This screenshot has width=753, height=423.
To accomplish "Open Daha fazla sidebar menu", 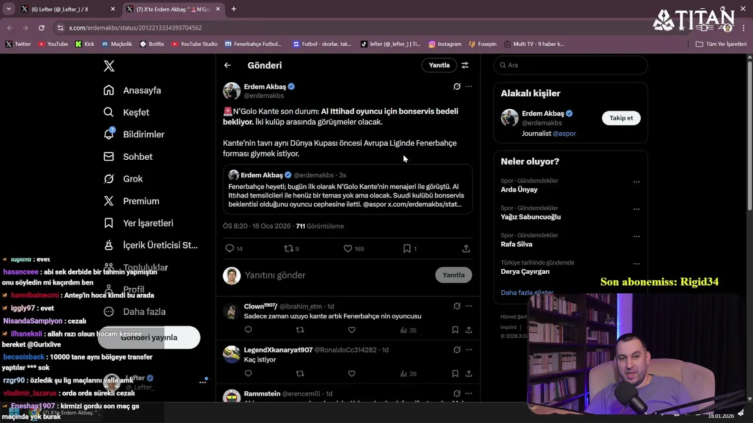I will click(x=135, y=311).
